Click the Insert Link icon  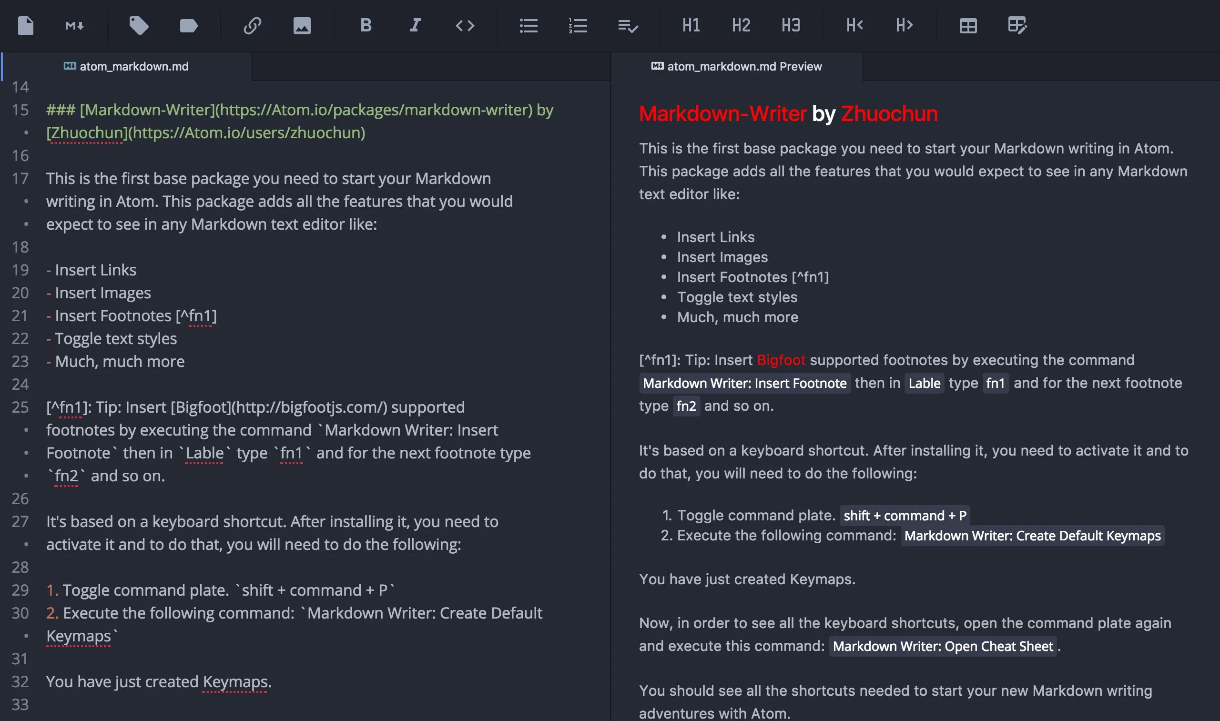coord(252,24)
